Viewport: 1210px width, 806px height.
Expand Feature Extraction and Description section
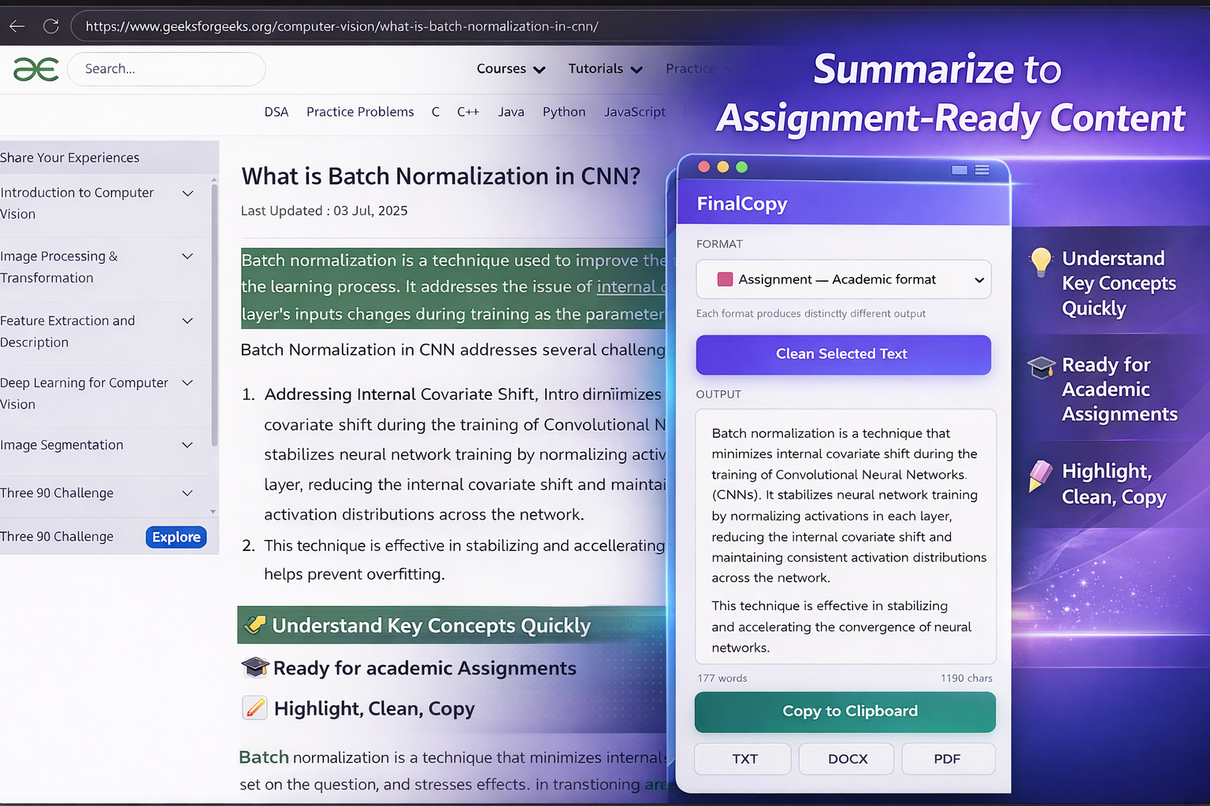pyautogui.click(x=187, y=320)
